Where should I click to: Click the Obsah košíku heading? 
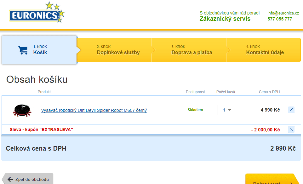[x=37, y=79]
